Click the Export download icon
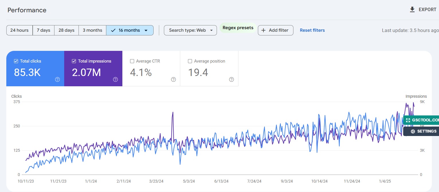Image resolution: width=439 pixels, height=192 pixels. pyautogui.click(x=412, y=10)
